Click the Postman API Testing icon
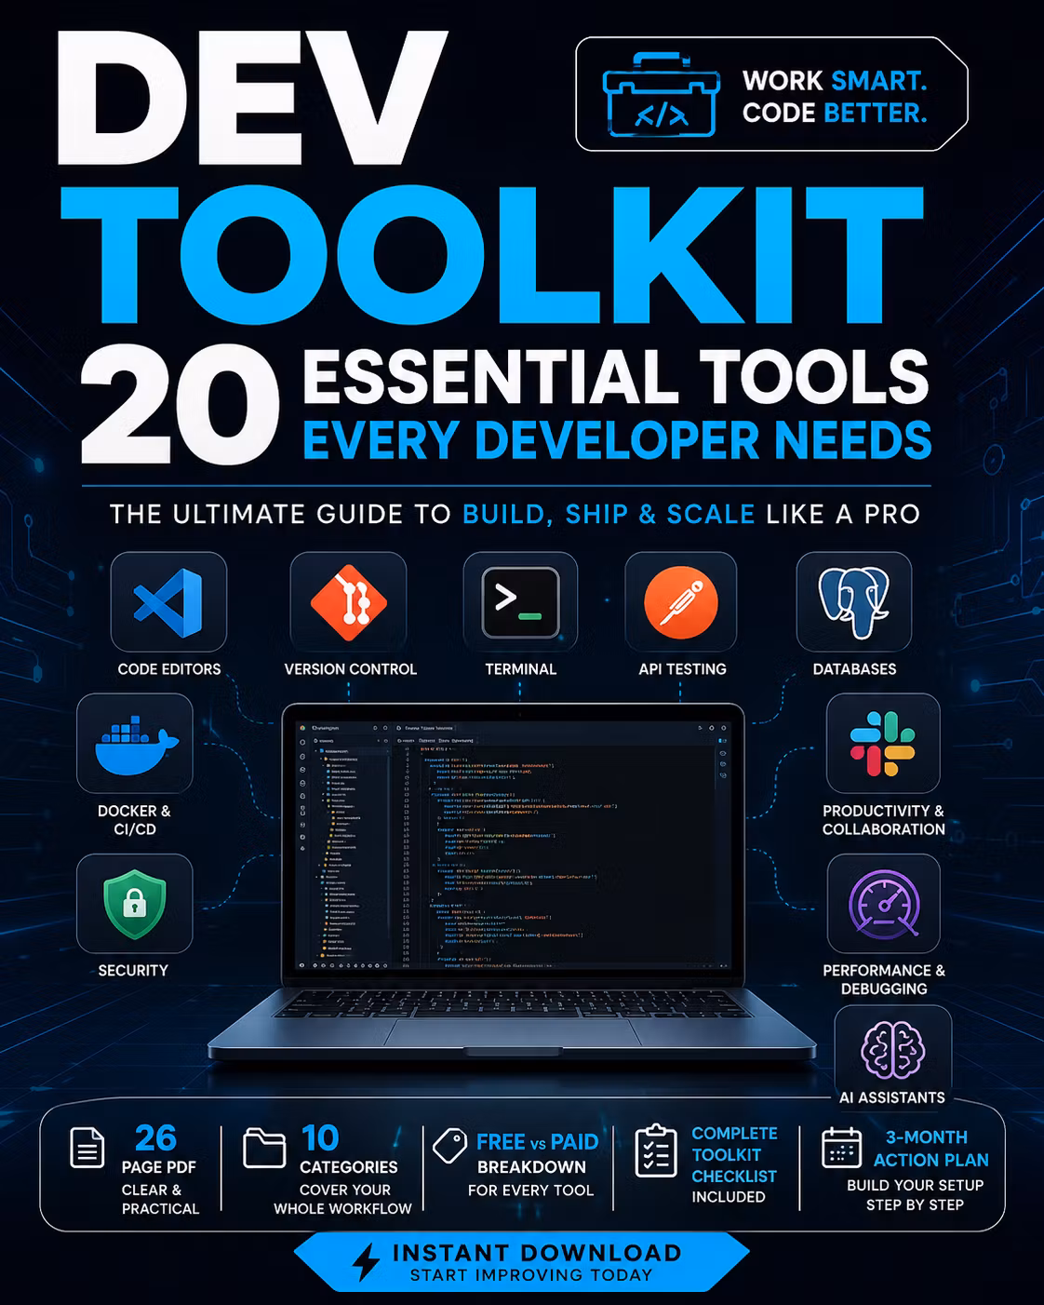This screenshot has height=1305, width=1044. click(x=681, y=602)
